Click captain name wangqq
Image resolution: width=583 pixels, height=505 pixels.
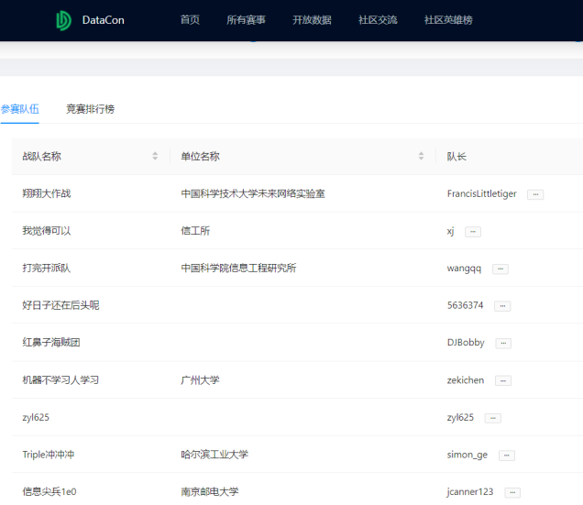click(465, 269)
